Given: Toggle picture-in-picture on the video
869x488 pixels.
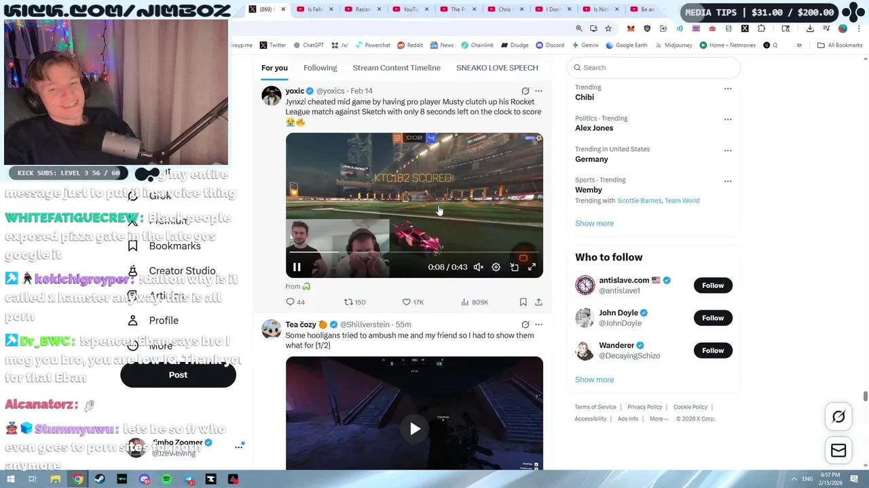Looking at the screenshot, I should click(x=514, y=267).
